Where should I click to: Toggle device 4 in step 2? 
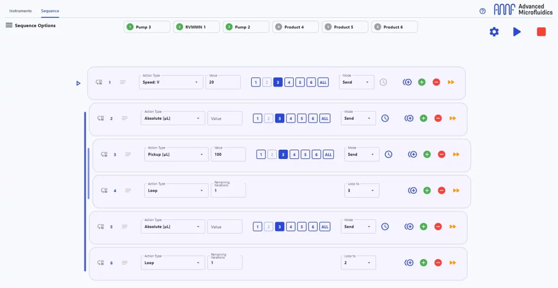tap(291, 118)
